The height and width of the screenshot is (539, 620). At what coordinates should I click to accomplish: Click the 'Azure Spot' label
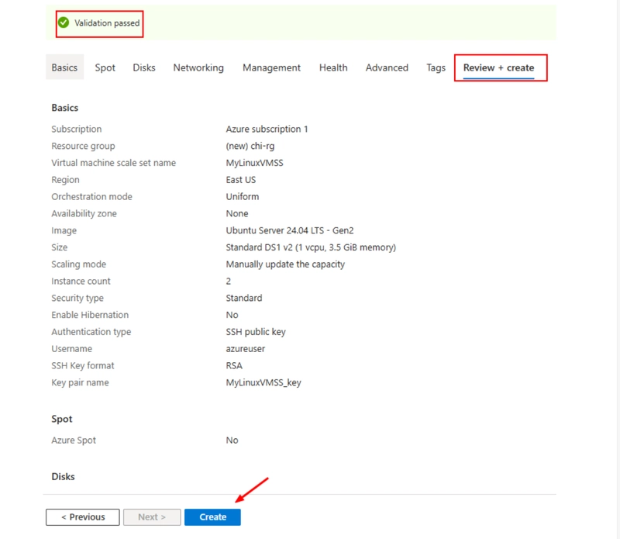pyautogui.click(x=74, y=440)
